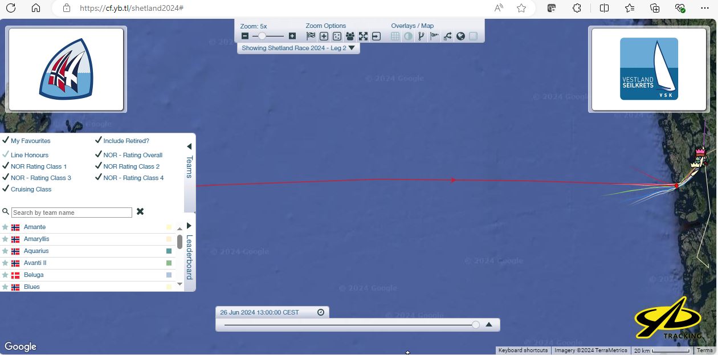Expand the Leaderboard panel arrow
The height and width of the screenshot is (355, 718).
(189, 226)
